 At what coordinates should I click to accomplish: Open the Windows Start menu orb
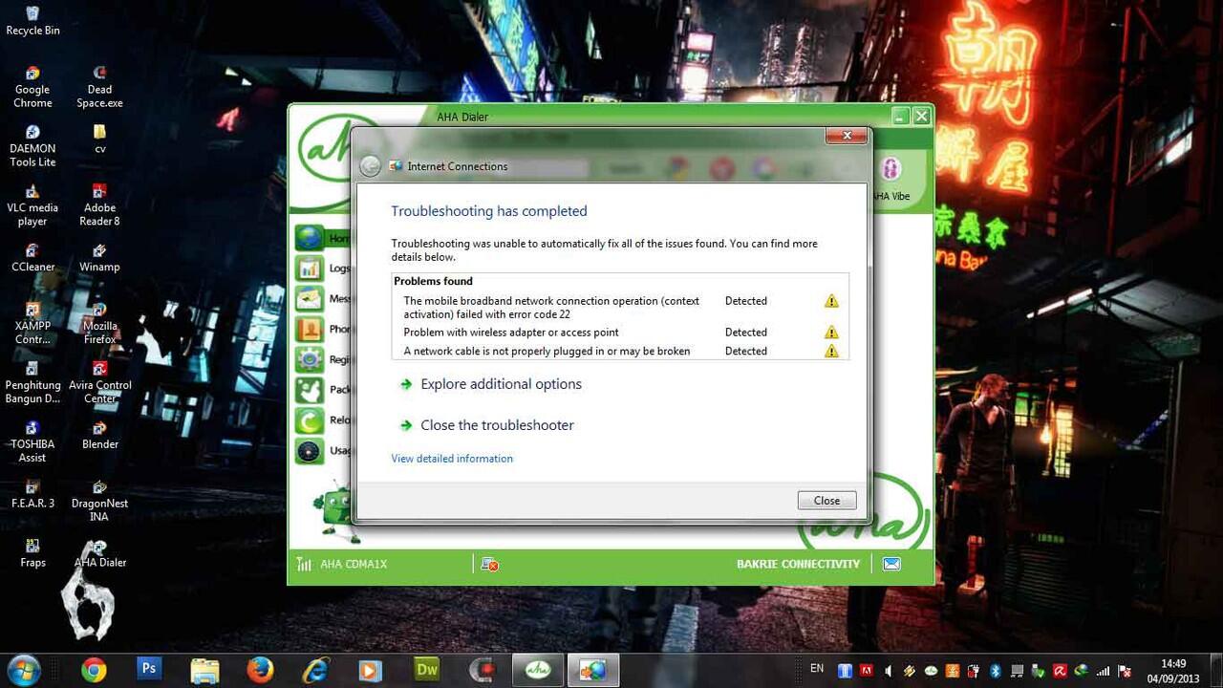click(x=23, y=669)
